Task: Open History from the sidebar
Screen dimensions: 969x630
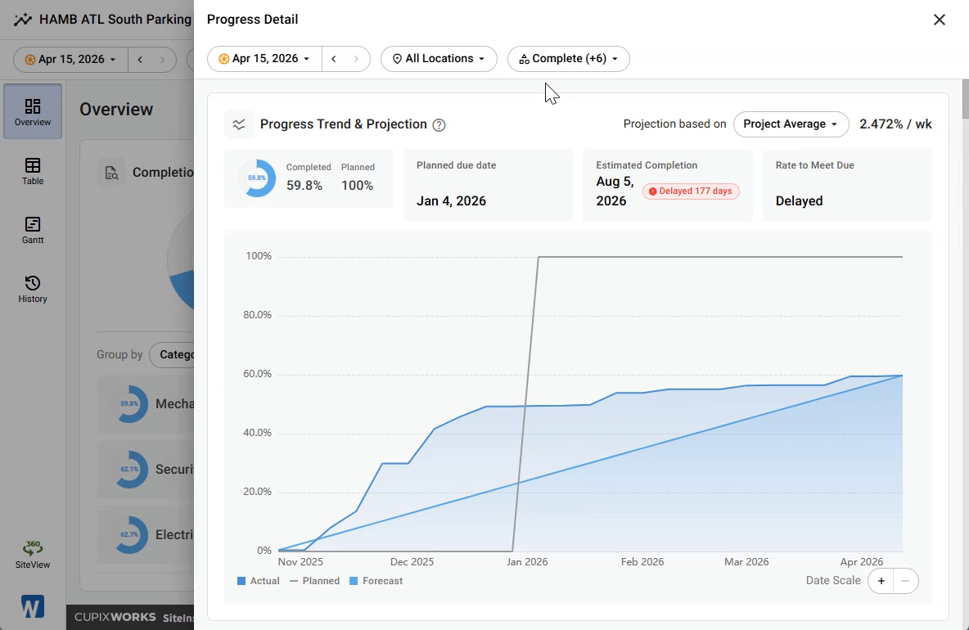Action: (33, 290)
